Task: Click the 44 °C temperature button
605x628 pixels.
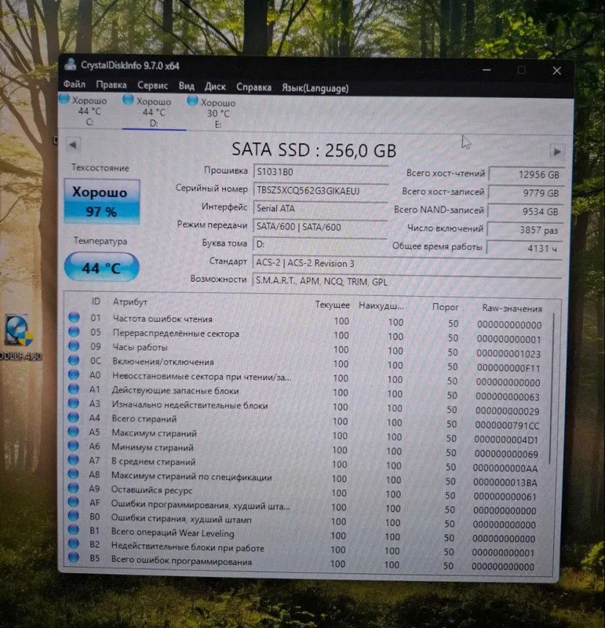Action: point(102,267)
